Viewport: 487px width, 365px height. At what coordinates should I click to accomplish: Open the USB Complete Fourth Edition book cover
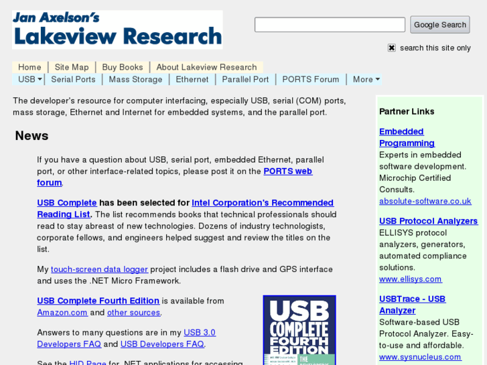299,330
